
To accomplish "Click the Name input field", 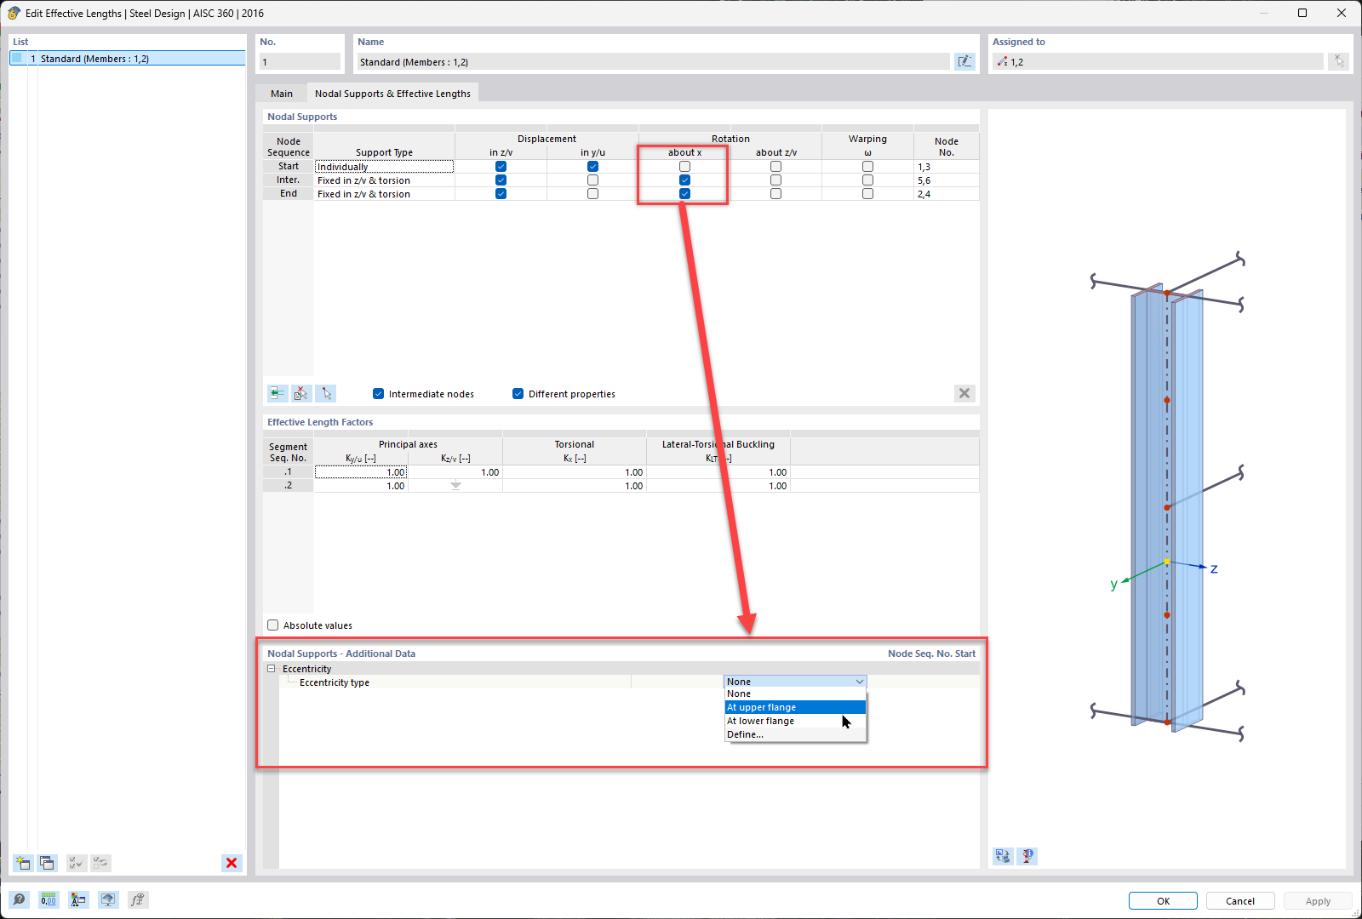I will [653, 62].
